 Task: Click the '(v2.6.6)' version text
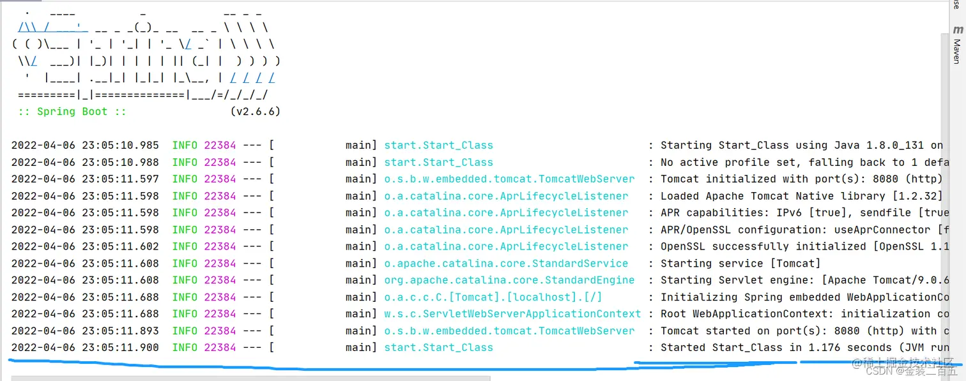click(255, 112)
